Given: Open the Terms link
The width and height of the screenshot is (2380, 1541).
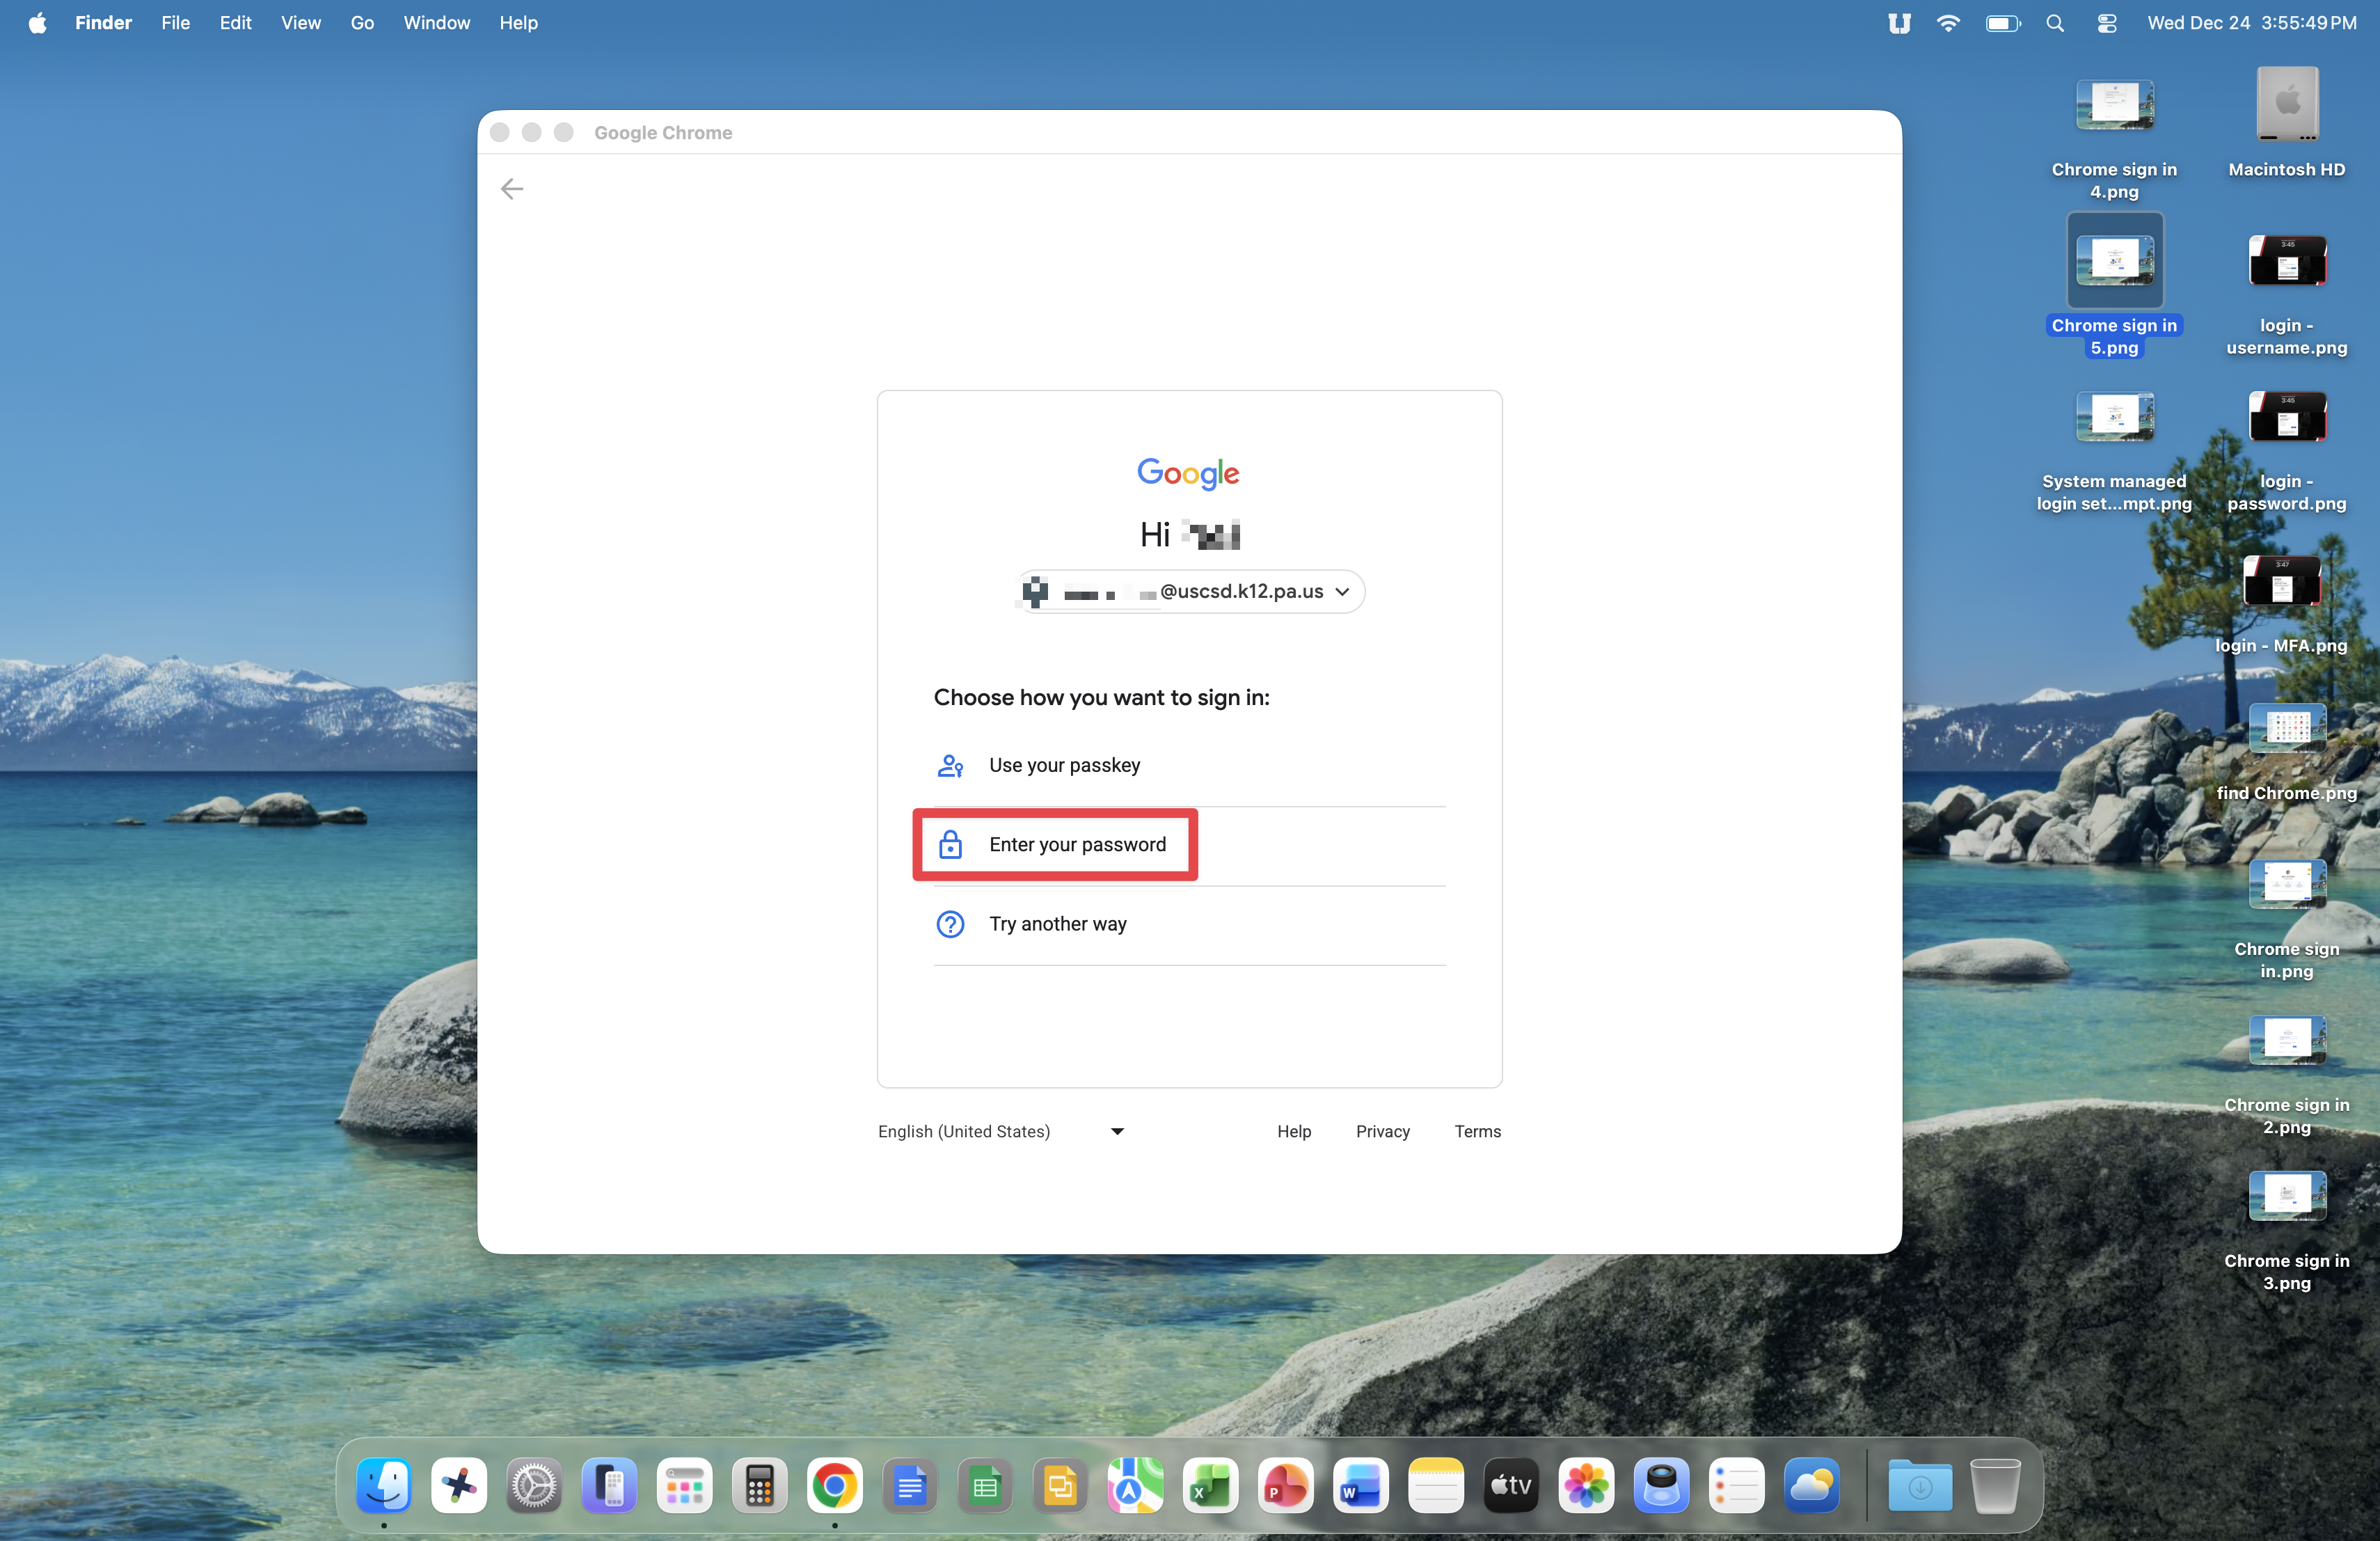Looking at the screenshot, I should pos(1476,1131).
